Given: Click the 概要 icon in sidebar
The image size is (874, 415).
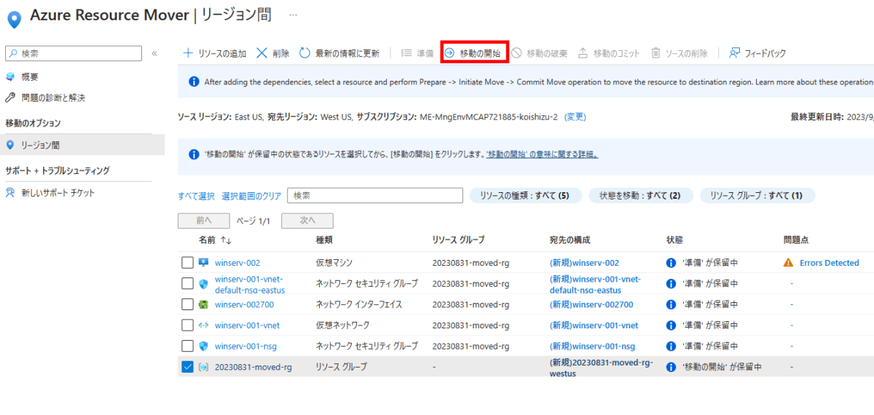Looking at the screenshot, I should click(10, 76).
